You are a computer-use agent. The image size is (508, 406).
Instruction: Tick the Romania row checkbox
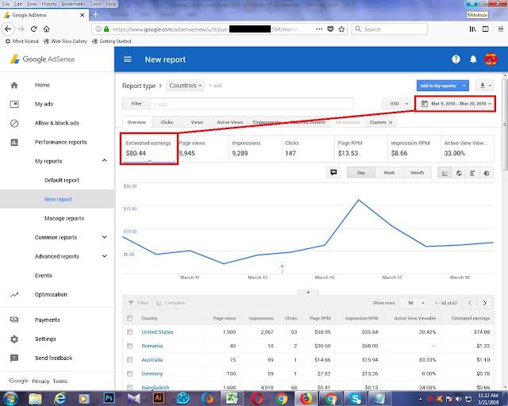(130, 346)
